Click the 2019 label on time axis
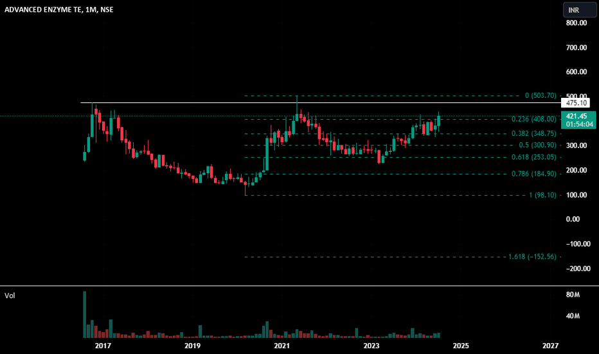Screen dimensions: 599x354 click(x=192, y=346)
